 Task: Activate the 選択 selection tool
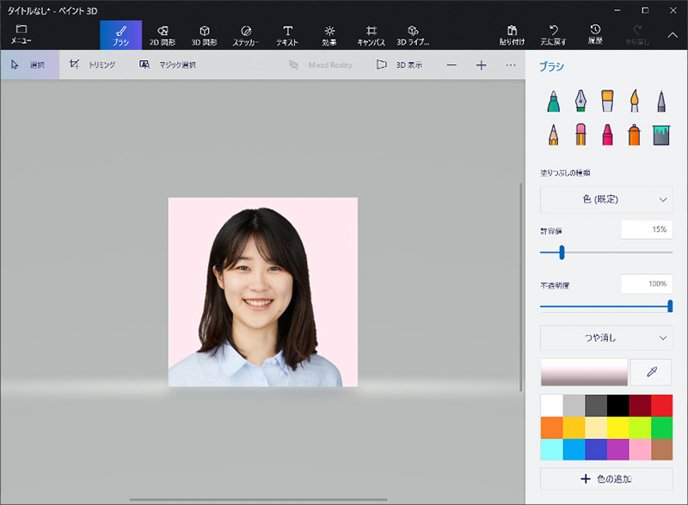29,64
